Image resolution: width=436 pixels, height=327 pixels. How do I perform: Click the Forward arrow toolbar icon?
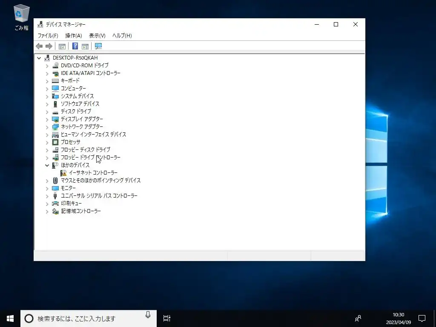(x=49, y=46)
